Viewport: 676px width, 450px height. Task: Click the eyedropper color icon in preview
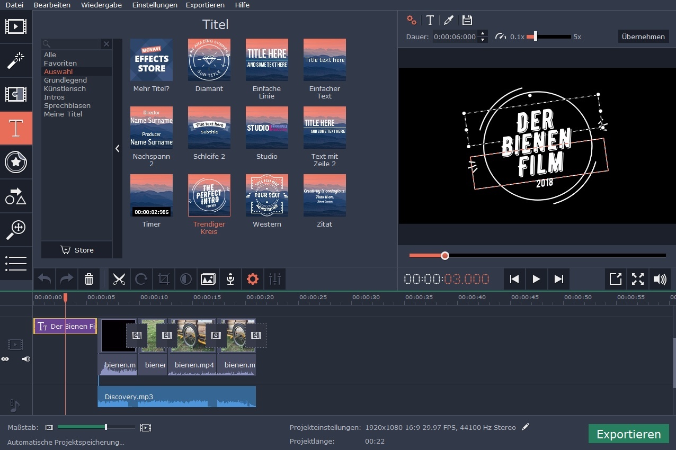(x=448, y=21)
